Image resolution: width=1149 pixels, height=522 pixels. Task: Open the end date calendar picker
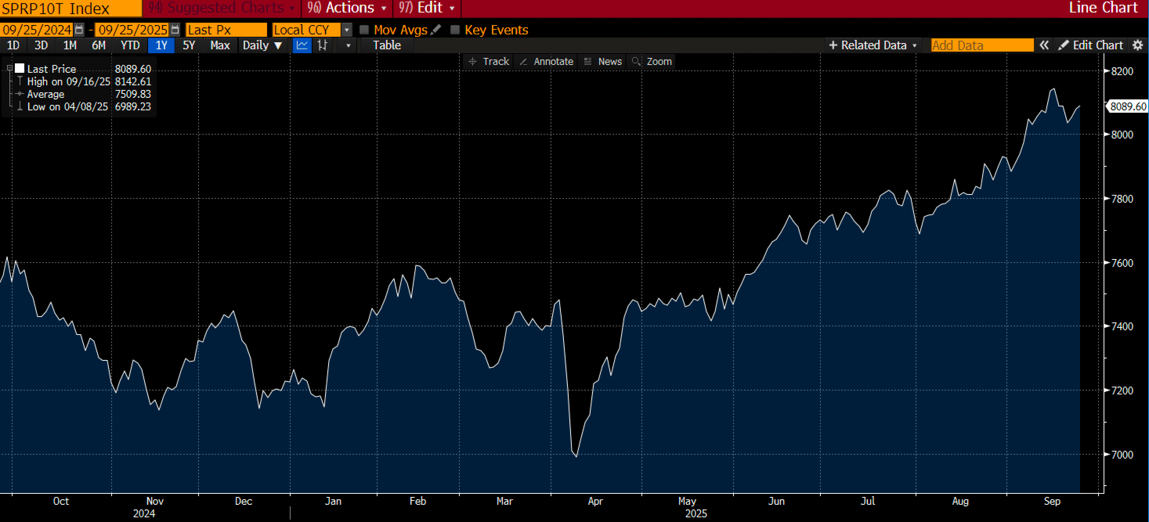pyautogui.click(x=175, y=30)
